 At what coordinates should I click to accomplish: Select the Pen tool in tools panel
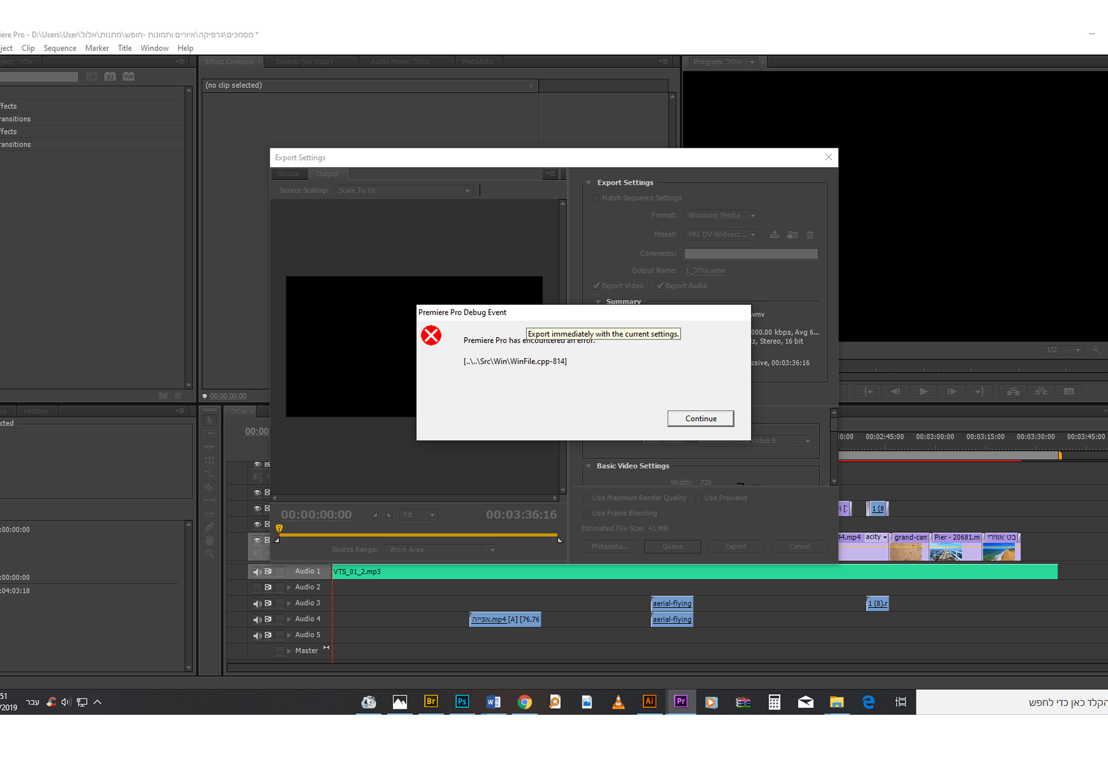pyautogui.click(x=209, y=527)
